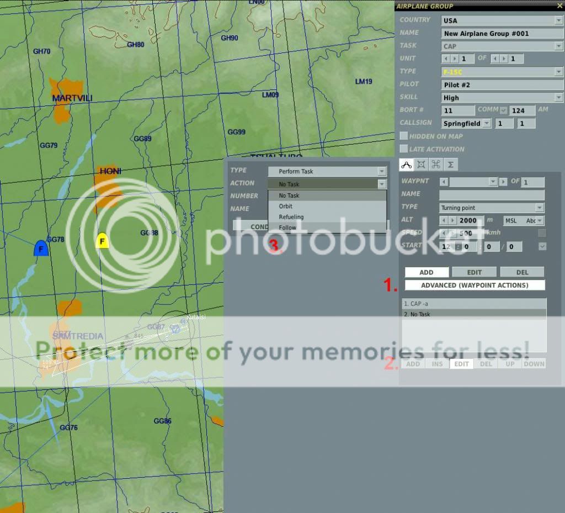Select the blue F aircraft marker on map
This screenshot has height=513, width=565.
[40, 249]
